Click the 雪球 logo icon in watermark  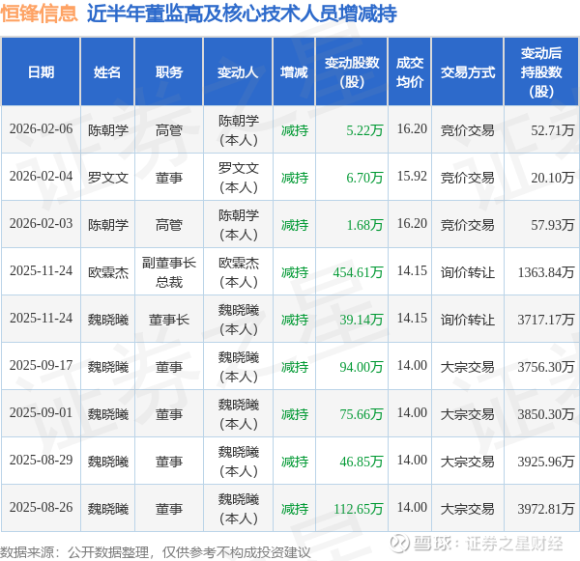coord(400,544)
